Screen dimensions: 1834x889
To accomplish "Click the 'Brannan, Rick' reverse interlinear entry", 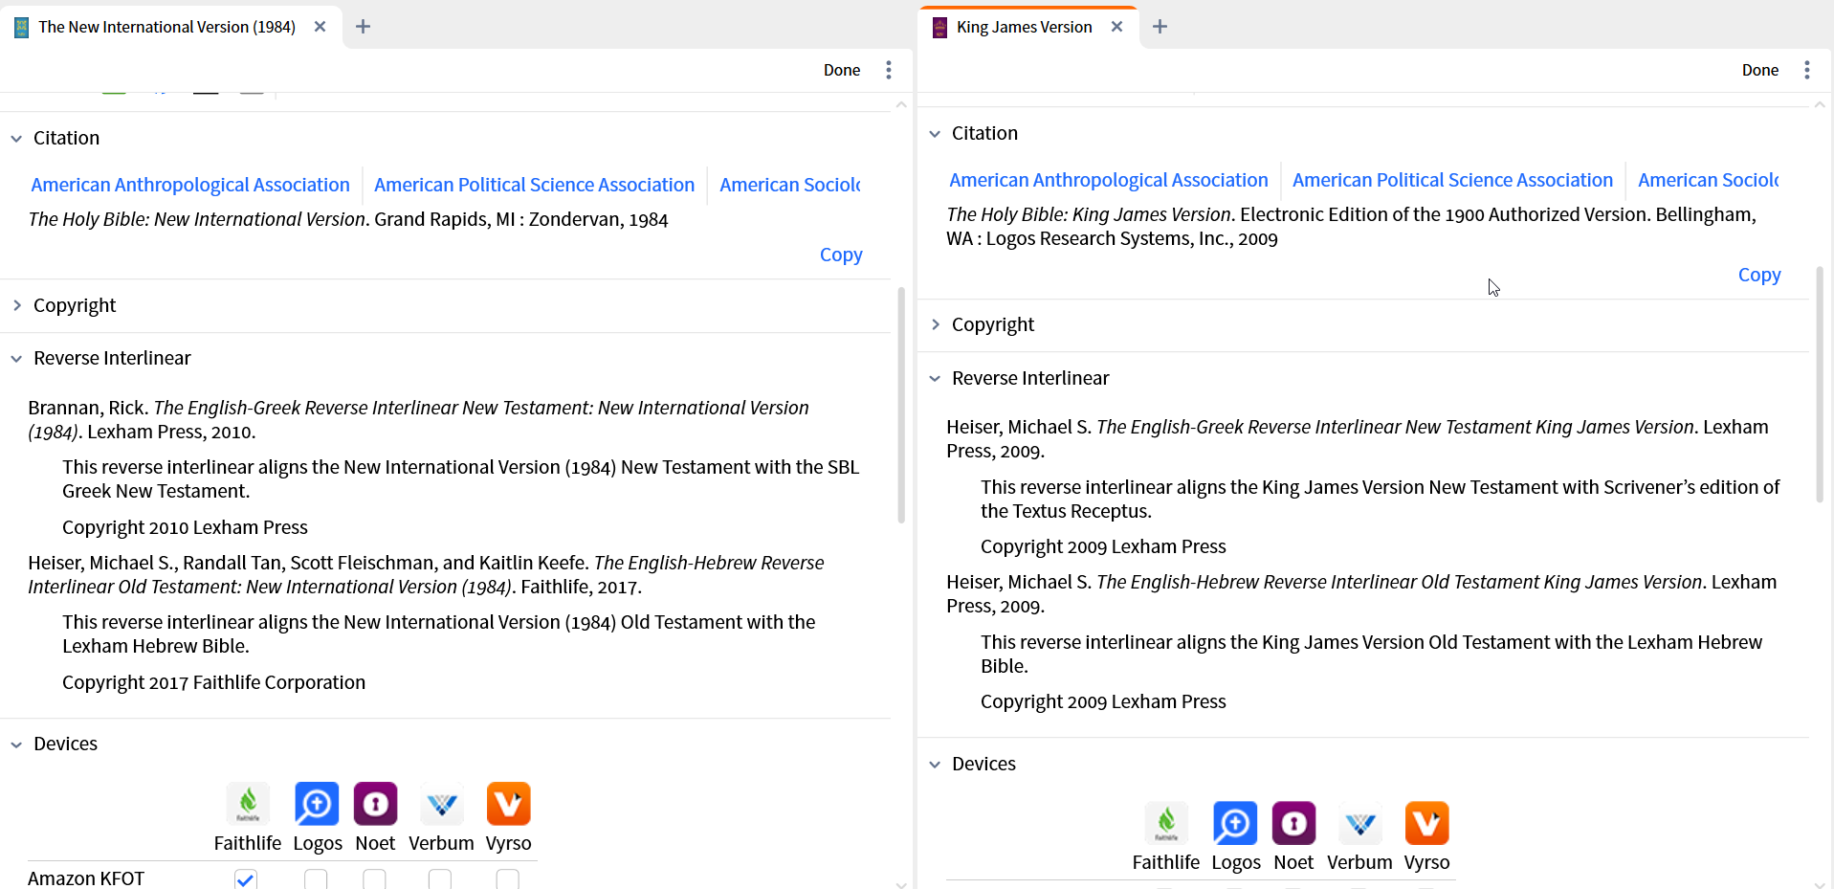I will [418, 419].
